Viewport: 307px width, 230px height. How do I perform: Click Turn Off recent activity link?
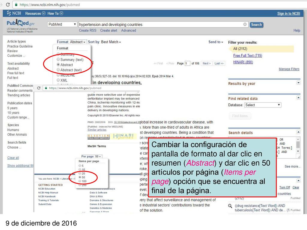pyautogui.click(x=285, y=187)
